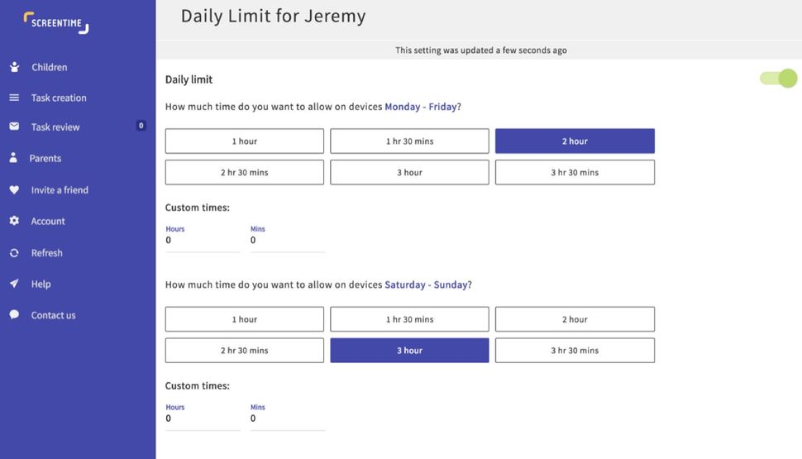
Task: Click the Contact us chat bubble icon
Action: tap(14, 315)
